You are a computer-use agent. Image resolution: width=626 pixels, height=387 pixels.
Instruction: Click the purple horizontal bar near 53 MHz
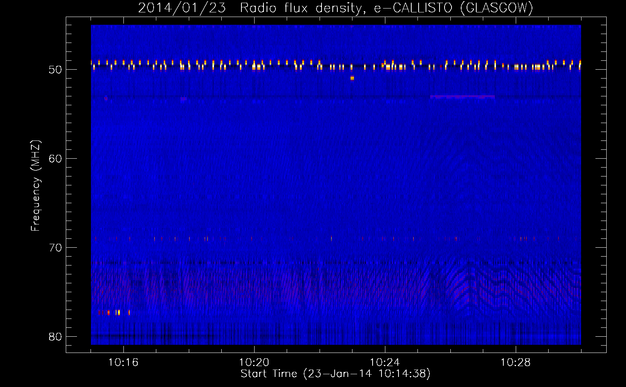coord(462,97)
